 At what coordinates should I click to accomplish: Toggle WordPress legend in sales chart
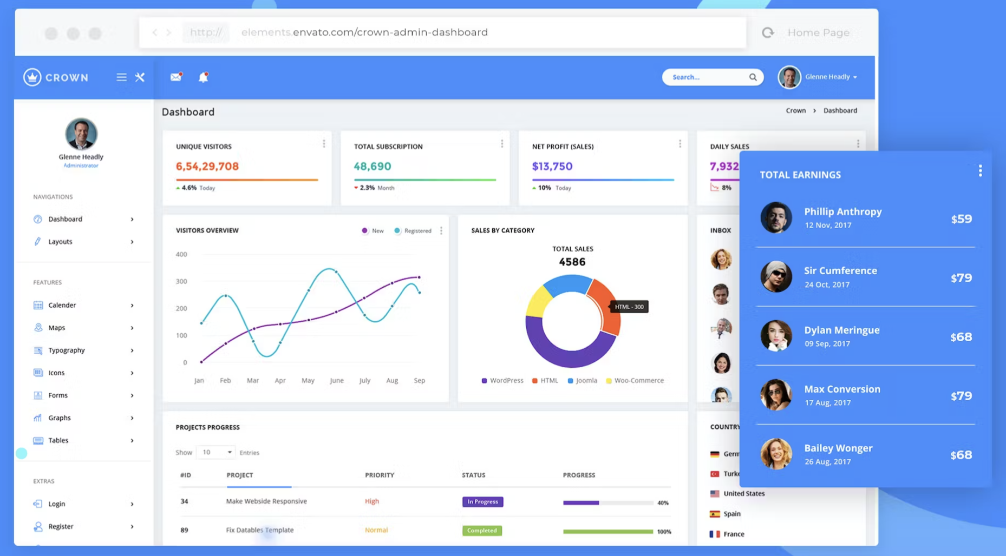click(x=502, y=380)
